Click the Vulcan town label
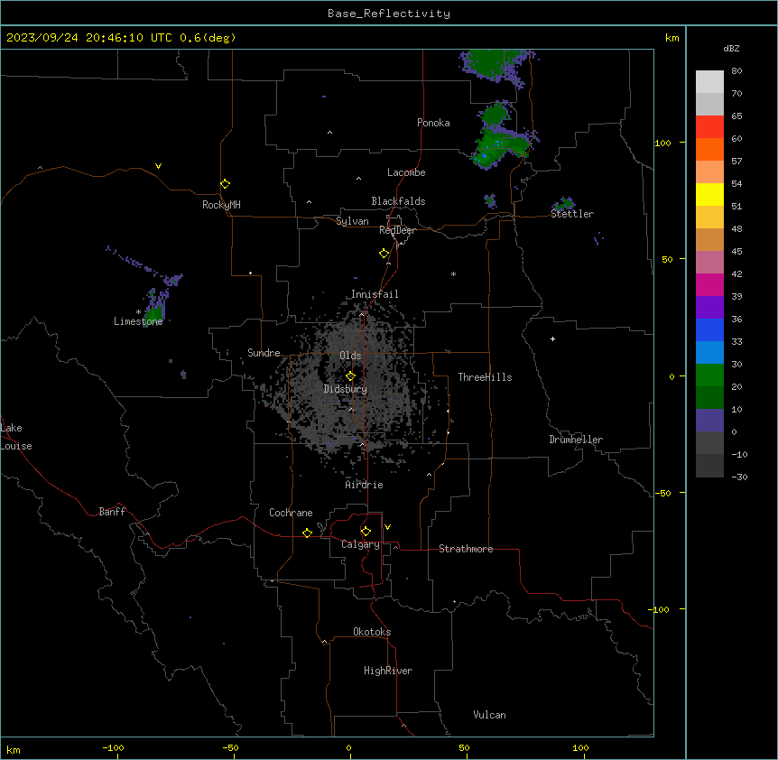This screenshot has width=778, height=760. (489, 715)
